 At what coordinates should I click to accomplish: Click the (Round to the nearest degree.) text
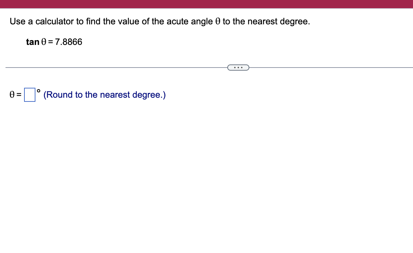coord(104,95)
